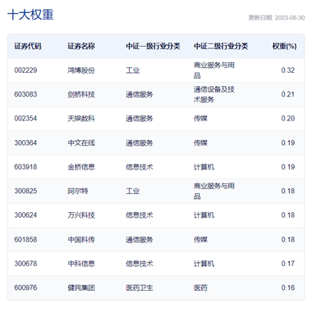Image resolution: width=312 pixels, height=312 pixels.
Task: Click 信息技术 in the 万兴科技 row
Action: click(140, 215)
